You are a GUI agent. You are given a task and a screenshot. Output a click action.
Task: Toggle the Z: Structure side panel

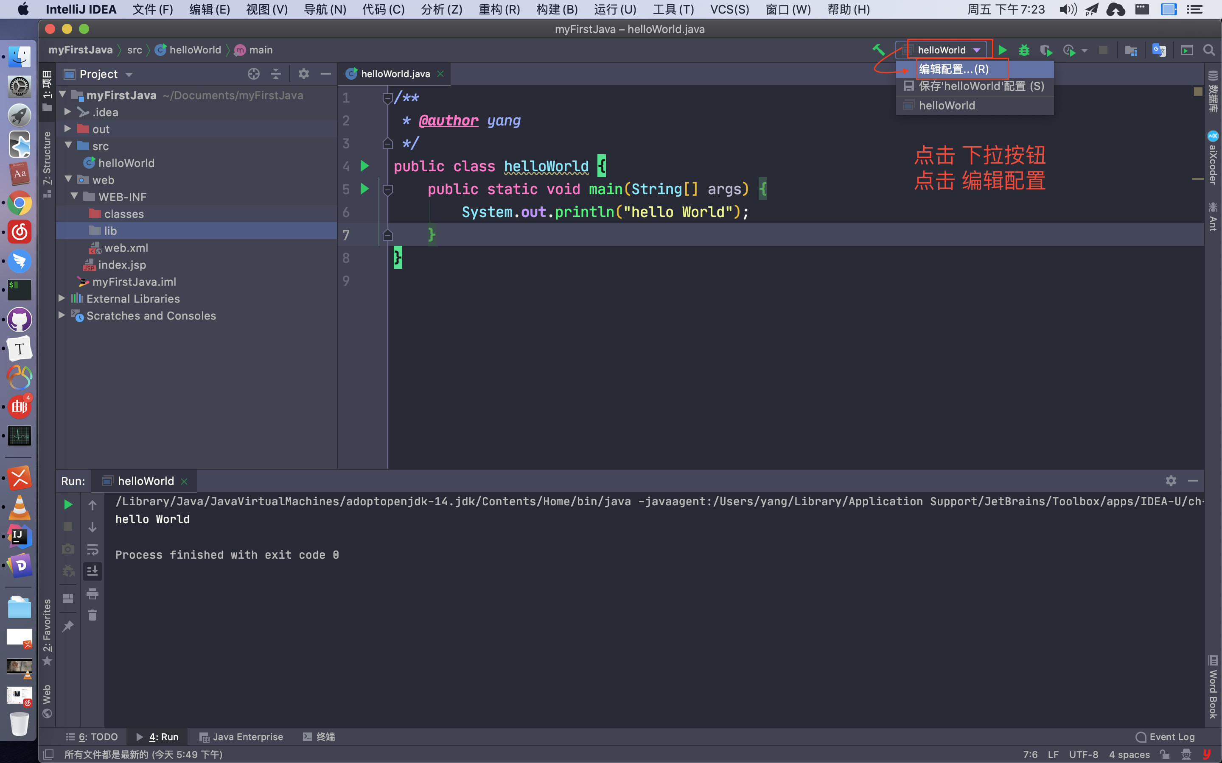[x=47, y=164]
